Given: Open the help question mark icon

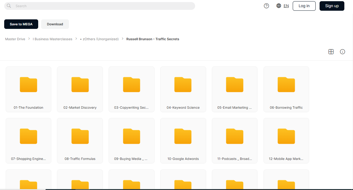Looking at the screenshot, I should tap(266, 6).
